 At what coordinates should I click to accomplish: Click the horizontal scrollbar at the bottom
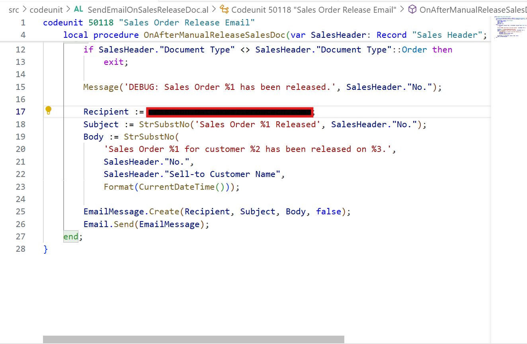(x=193, y=339)
